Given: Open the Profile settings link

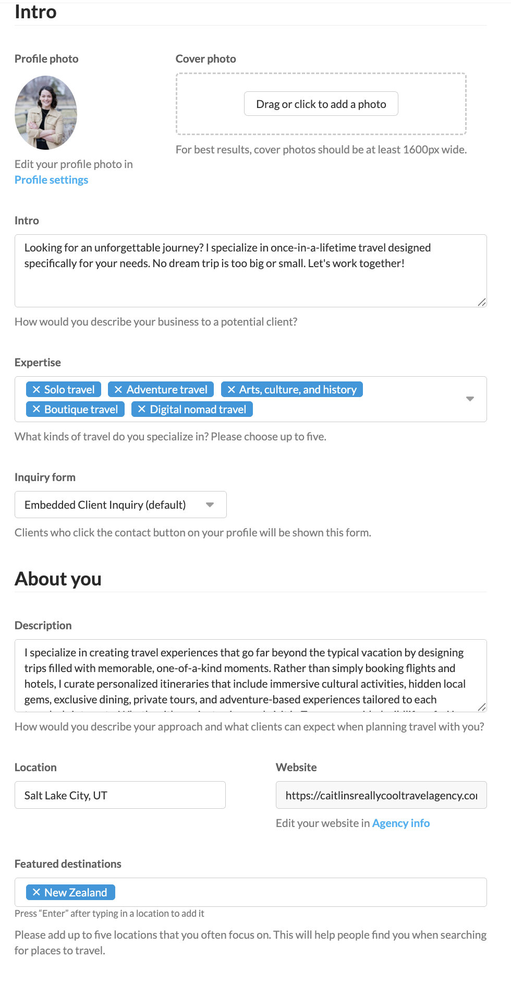Looking at the screenshot, I should click(51, 180).
